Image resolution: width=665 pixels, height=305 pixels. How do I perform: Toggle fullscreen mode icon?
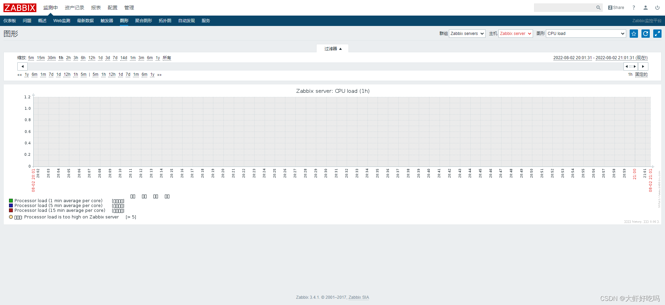pyautogui.click(x=657, y=34)
